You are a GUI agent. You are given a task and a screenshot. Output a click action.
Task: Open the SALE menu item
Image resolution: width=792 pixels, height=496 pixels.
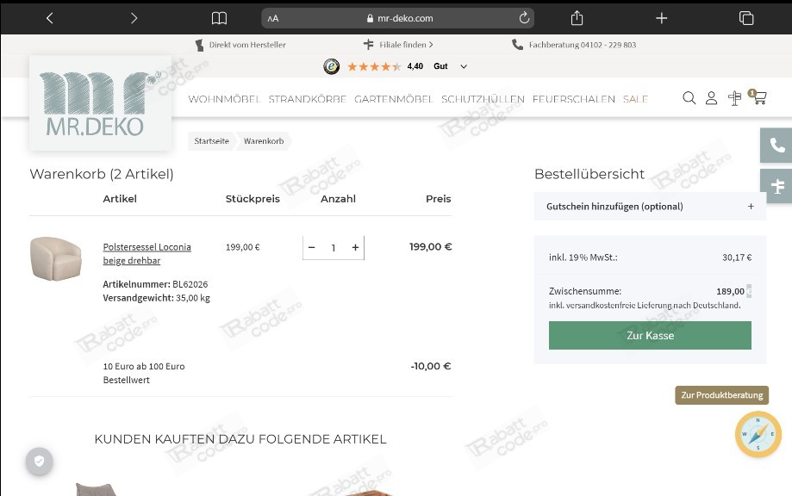pos(635,99)
